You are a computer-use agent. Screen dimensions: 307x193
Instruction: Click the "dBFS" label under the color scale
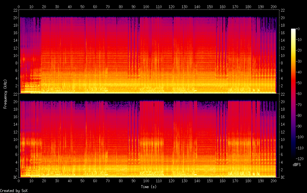[x=297, y=165]
